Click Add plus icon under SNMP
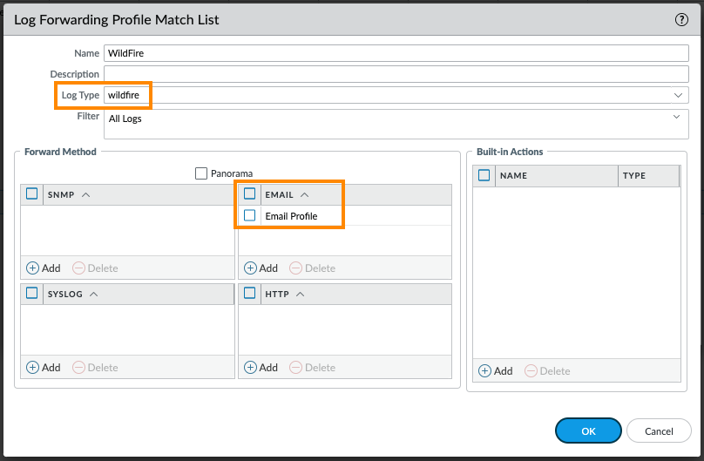Image resolution: width=704 pixels, height=461 pixels. coord(33,268)
